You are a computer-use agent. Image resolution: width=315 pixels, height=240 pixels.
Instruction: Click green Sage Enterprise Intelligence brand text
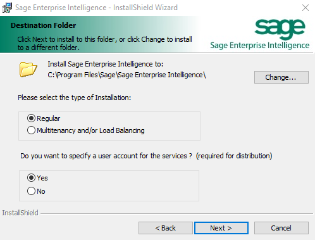[260, 46]
